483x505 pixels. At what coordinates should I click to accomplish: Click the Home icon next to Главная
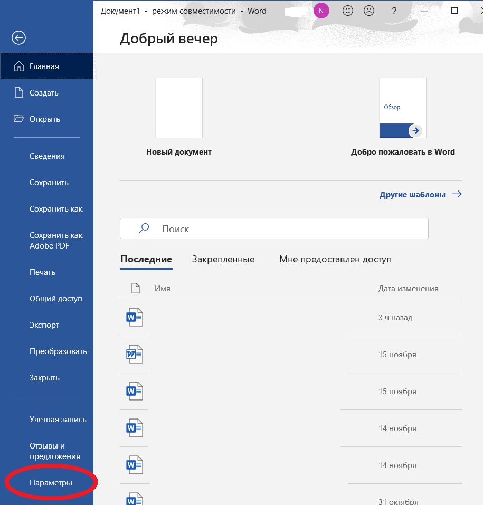pos(19,66)
